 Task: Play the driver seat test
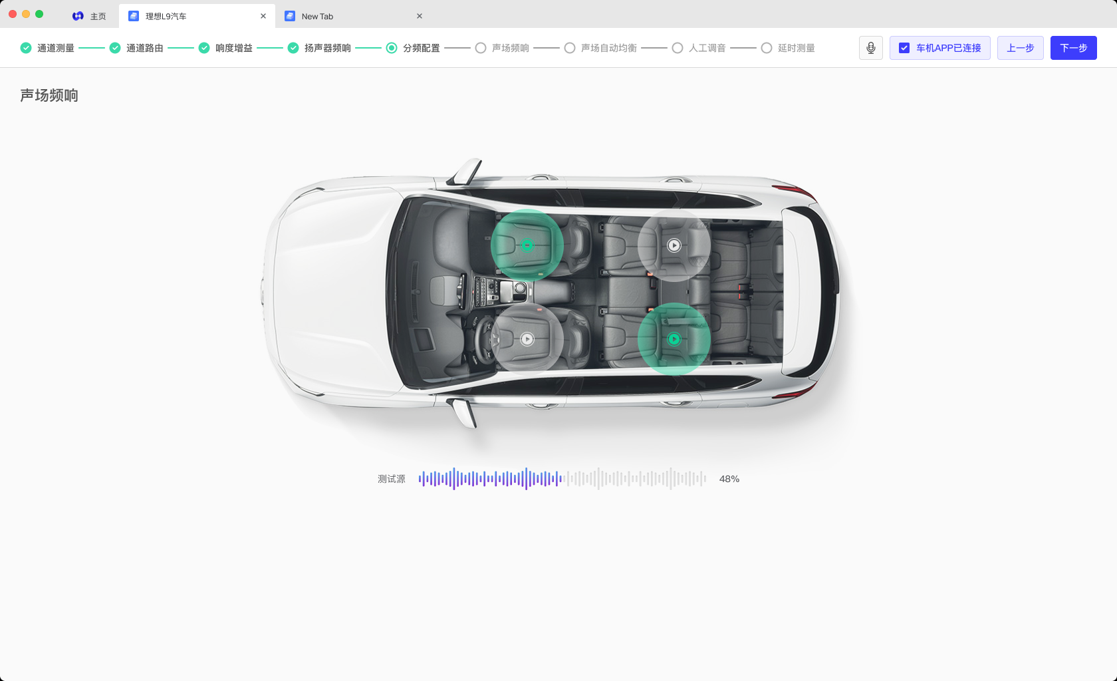(x=527, y=339)
